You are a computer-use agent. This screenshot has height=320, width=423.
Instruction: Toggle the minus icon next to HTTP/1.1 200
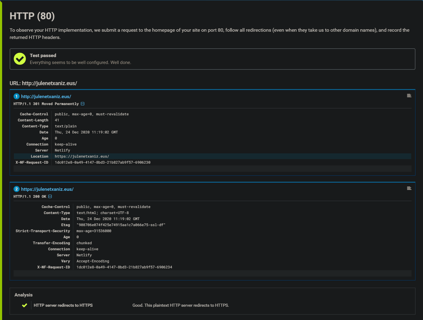click(50, 196)
